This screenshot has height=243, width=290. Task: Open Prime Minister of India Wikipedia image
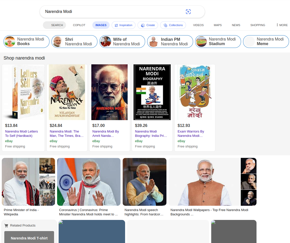click(21, 182)
